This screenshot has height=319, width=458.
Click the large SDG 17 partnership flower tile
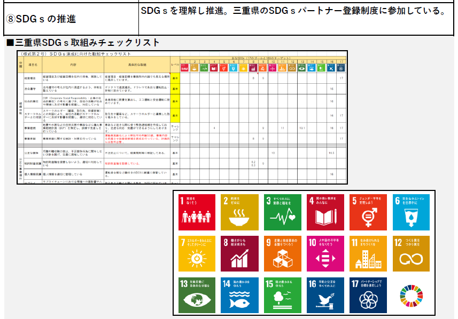coord(368,295)
